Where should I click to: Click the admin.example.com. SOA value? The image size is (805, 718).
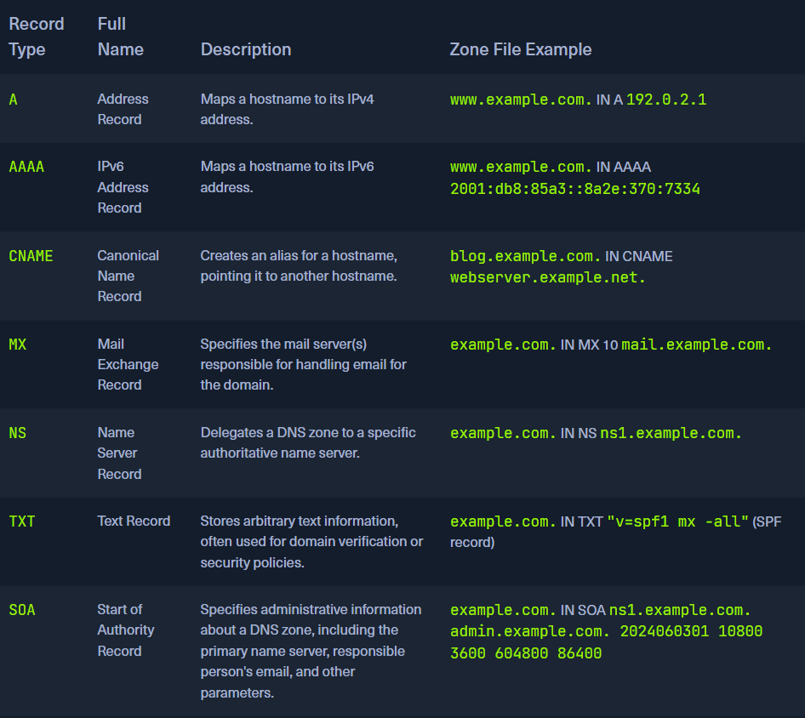tap(531, 631)
